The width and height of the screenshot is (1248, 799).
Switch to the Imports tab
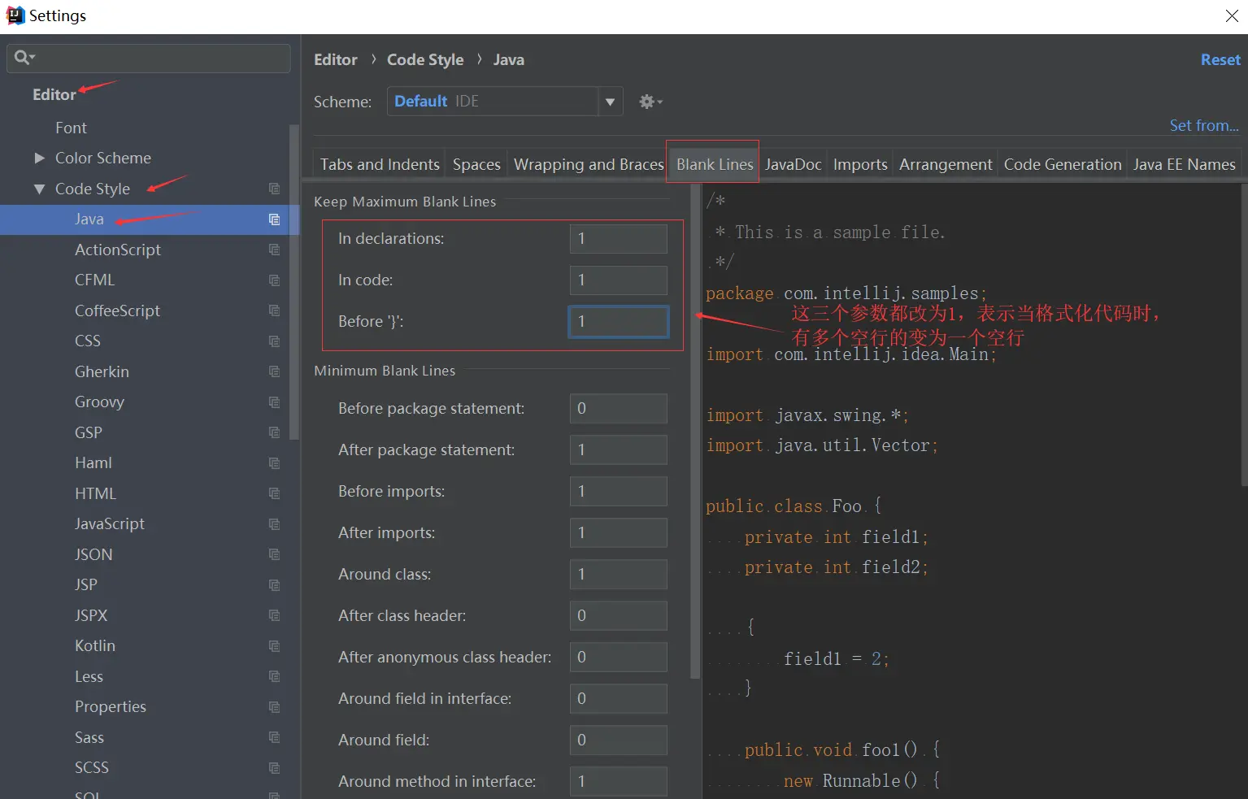click(x=860, y=164)
